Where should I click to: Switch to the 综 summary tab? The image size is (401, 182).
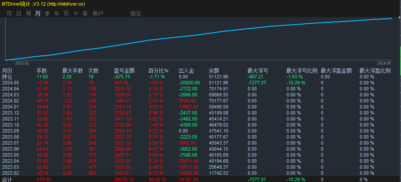[9, 13]
